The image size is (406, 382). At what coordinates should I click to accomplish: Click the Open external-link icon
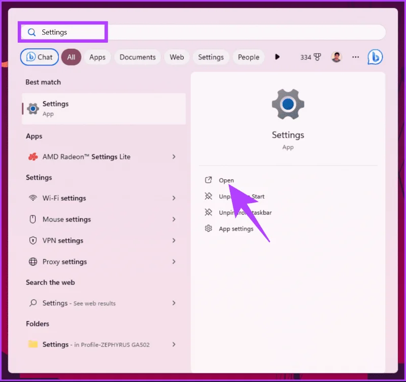click(209, 180)
